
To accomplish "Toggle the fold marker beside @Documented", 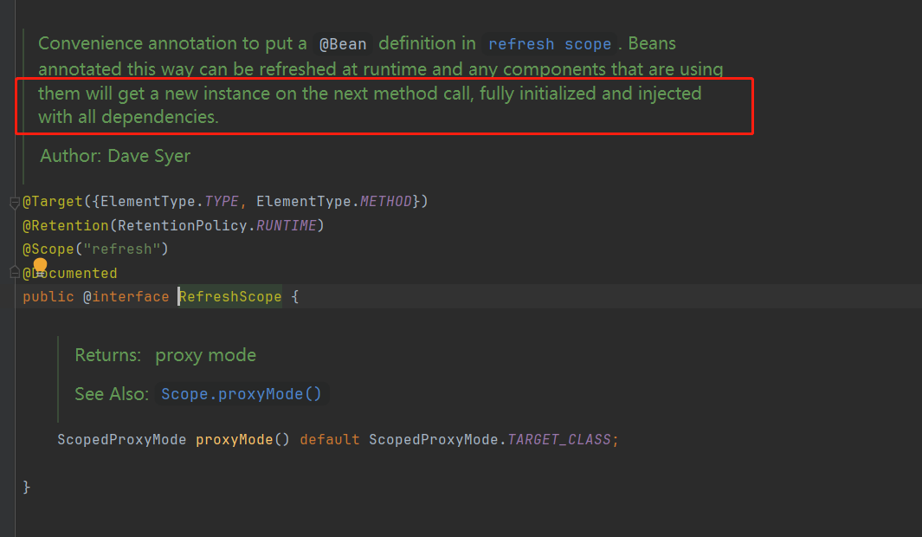I will tap(14, 273).
